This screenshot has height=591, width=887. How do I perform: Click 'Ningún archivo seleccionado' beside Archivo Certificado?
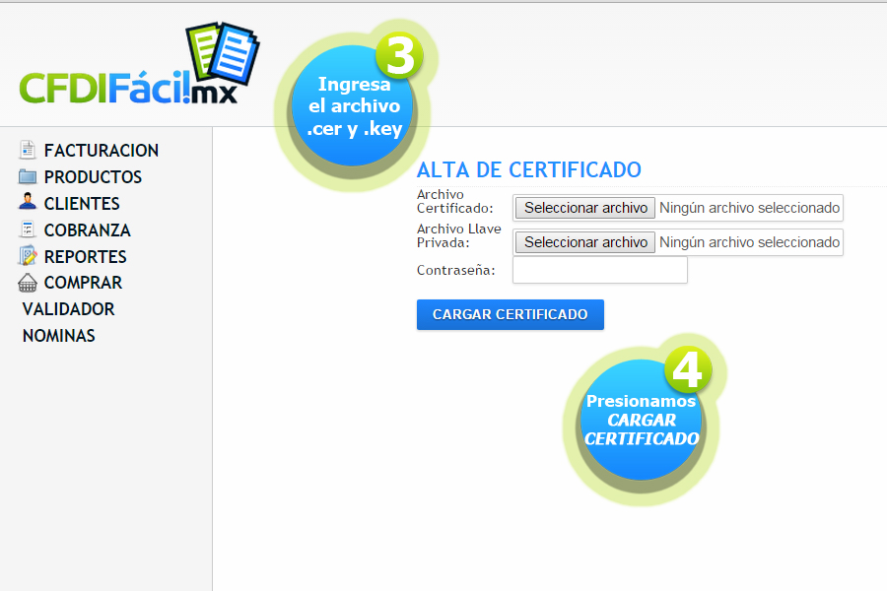(x=750, y=208)
